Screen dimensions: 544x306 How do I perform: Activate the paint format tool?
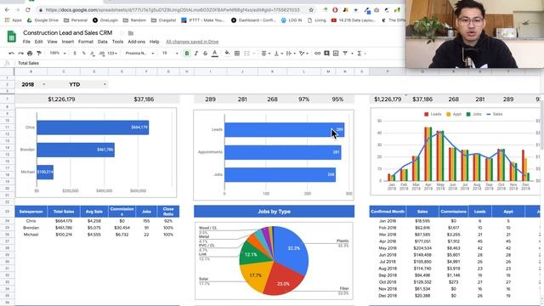pos(39,54)
